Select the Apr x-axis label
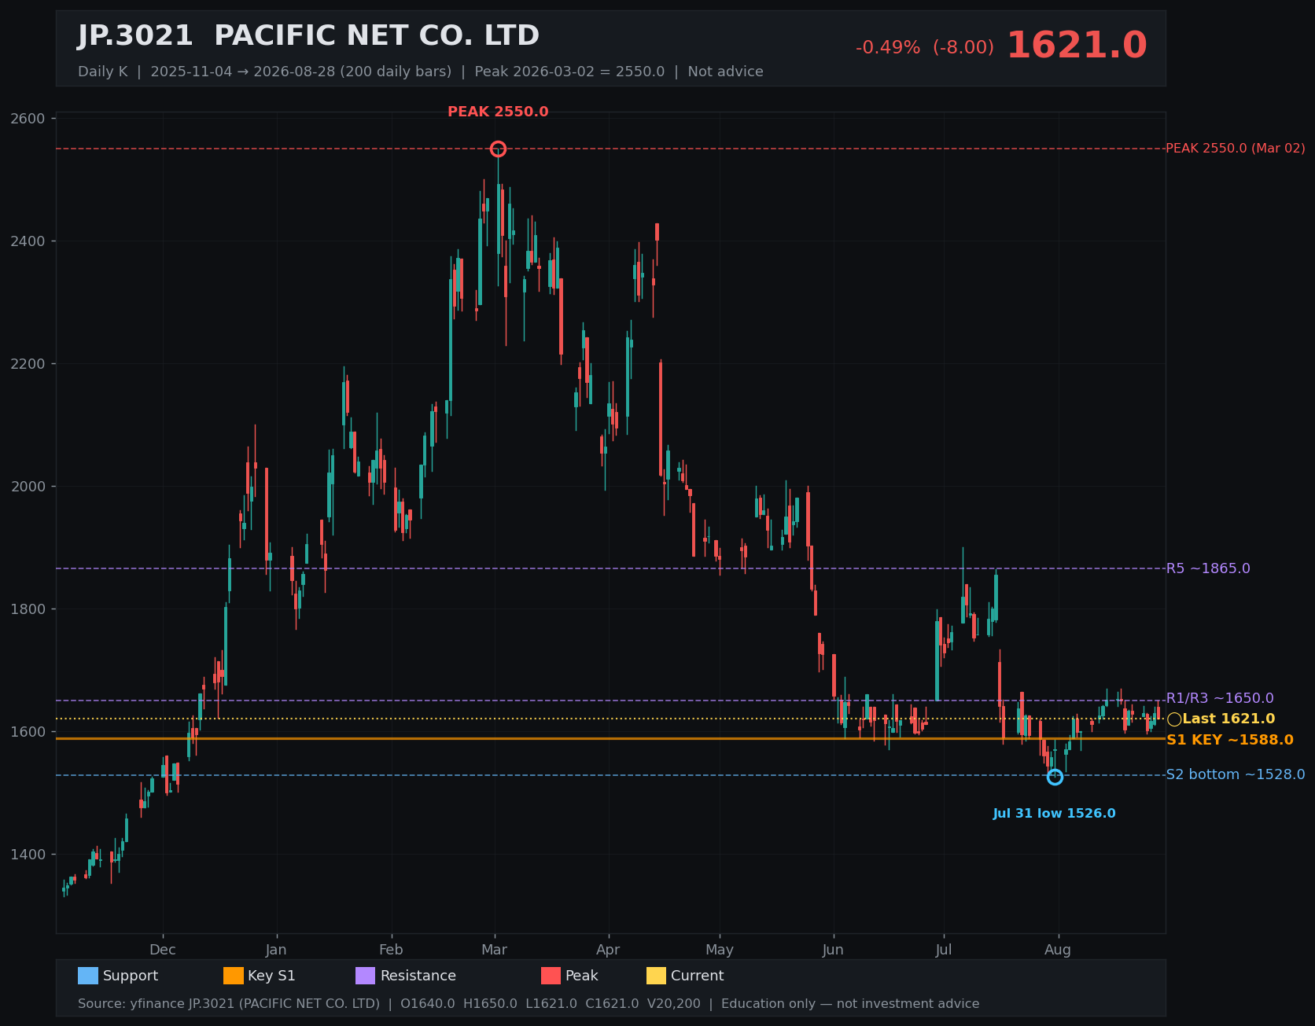The image size is (1315, 1026). tap(608, 950)
